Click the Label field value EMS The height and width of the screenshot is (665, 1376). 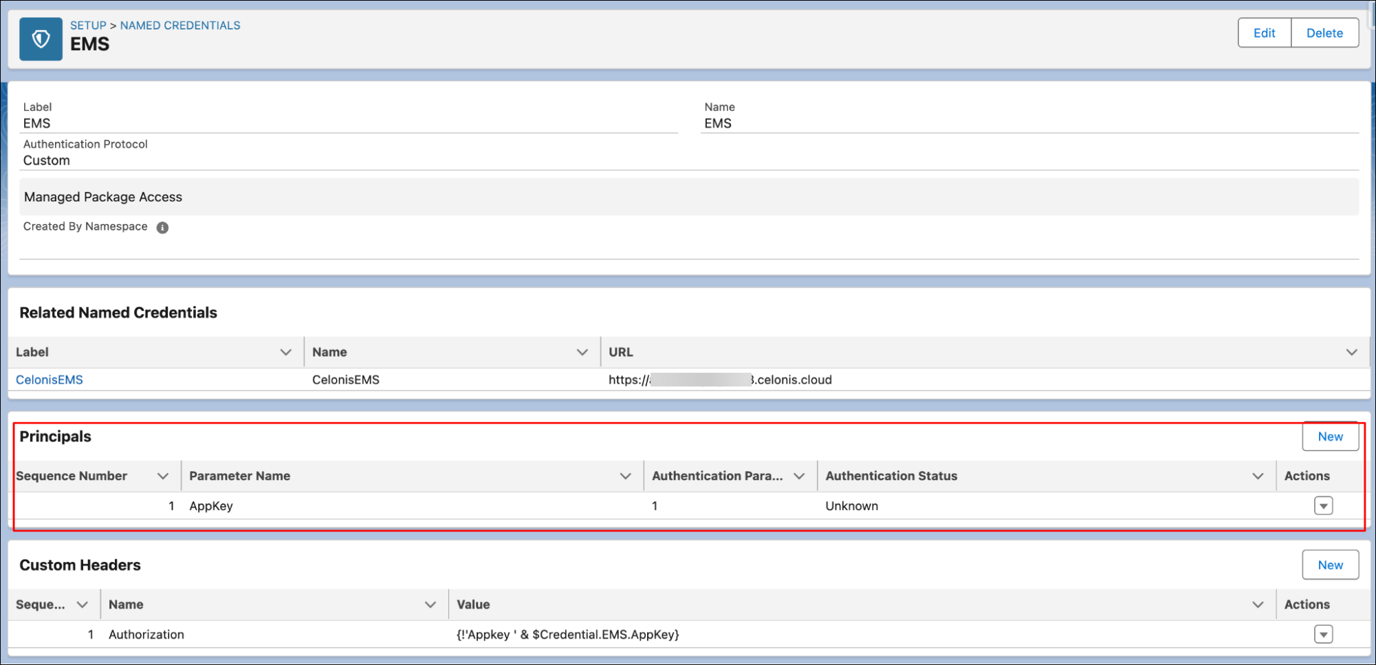tap(37, 123)
